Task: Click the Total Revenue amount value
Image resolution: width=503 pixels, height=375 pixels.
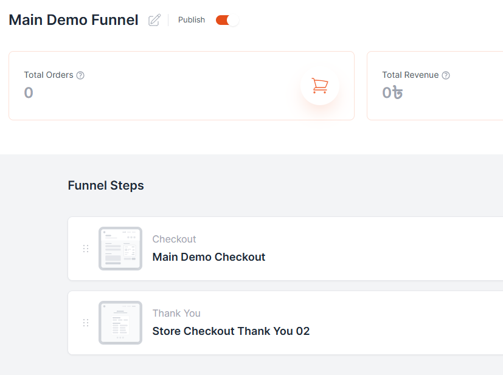Action: 392,92
